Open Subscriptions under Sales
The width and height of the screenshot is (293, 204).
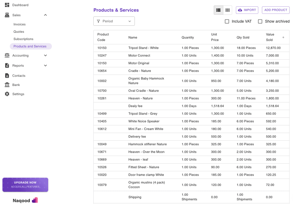pyautogui.click(x=23, y=39)
